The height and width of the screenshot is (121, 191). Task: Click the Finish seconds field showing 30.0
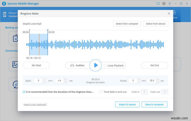coord(152,81)
